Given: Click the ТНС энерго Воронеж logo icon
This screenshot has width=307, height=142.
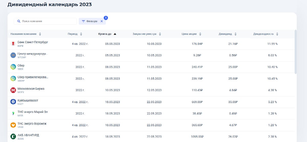Looking at the screenshot, I should click(x=13, y=125).
